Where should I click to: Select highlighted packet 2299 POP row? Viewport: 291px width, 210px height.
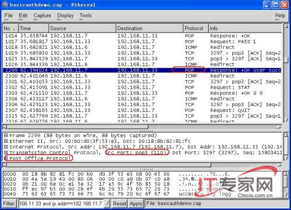(142, 70)
